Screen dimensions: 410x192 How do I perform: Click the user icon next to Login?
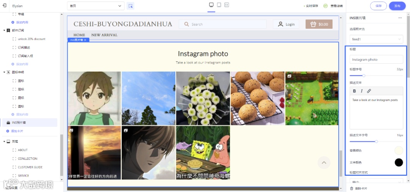280,24
